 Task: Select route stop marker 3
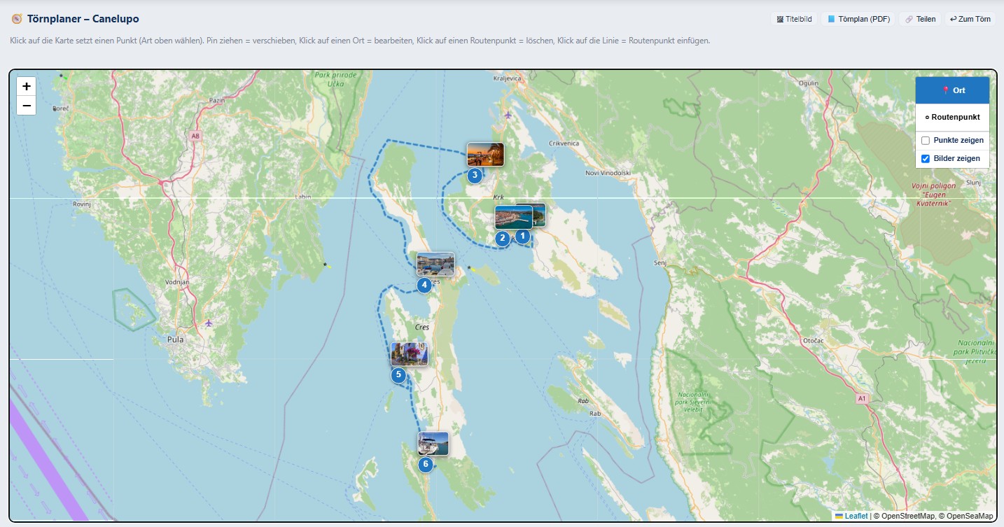click(475, 175)
